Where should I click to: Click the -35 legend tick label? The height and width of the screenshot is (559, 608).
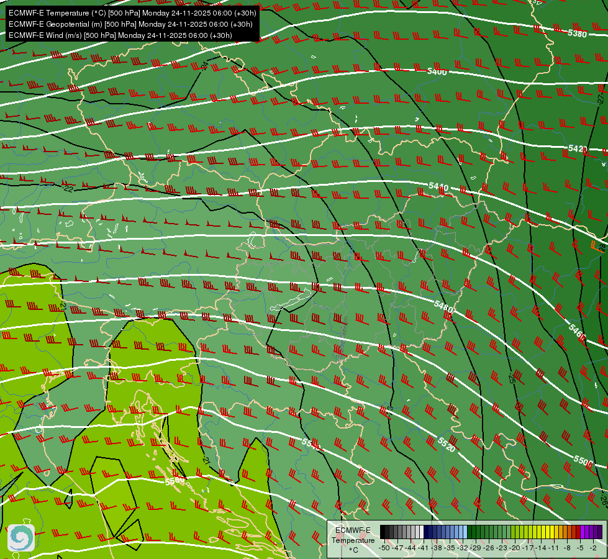click(x=450, y=548)
